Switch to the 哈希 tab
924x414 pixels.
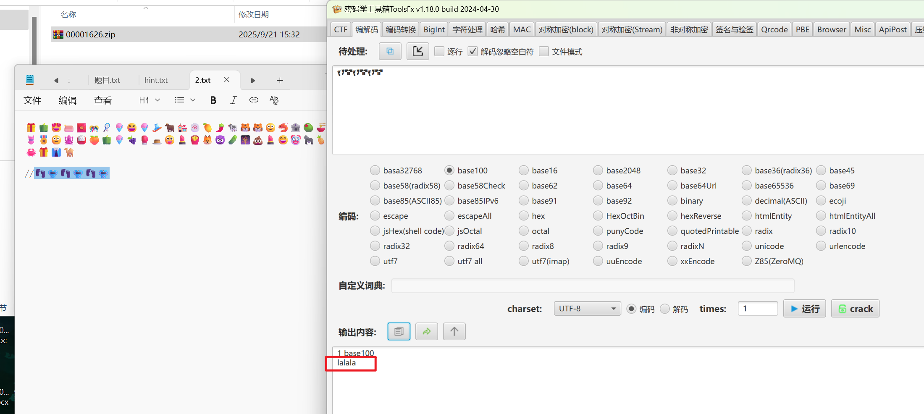pyautogui.click(x=497, y=29)
